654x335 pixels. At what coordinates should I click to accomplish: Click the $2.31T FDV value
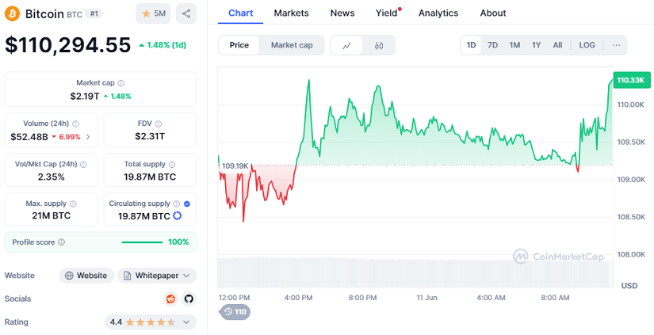pyautogui.click(x=150, y=136)
